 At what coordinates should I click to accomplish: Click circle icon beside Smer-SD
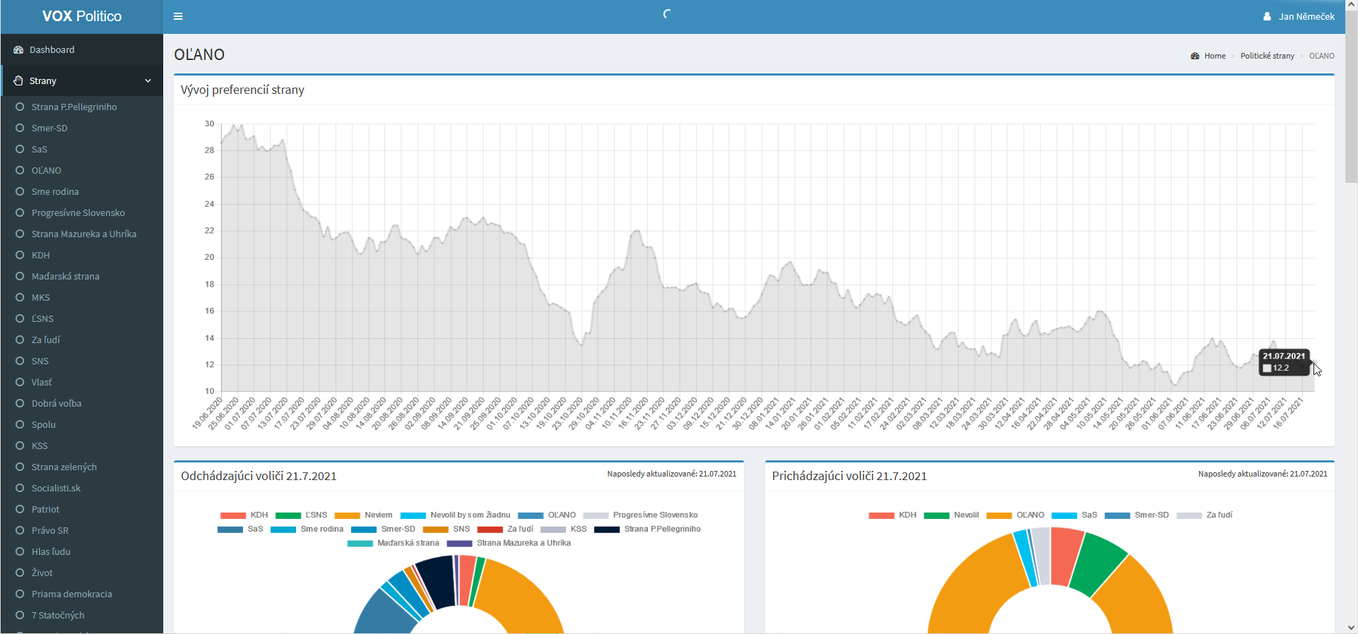pos(20,128)
